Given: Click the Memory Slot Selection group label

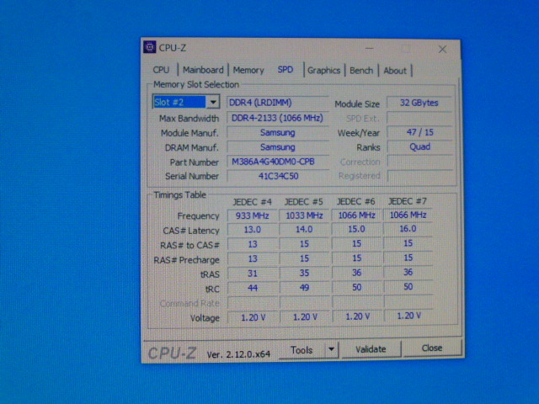Looking at the screenshot, I should pos(196,84).
